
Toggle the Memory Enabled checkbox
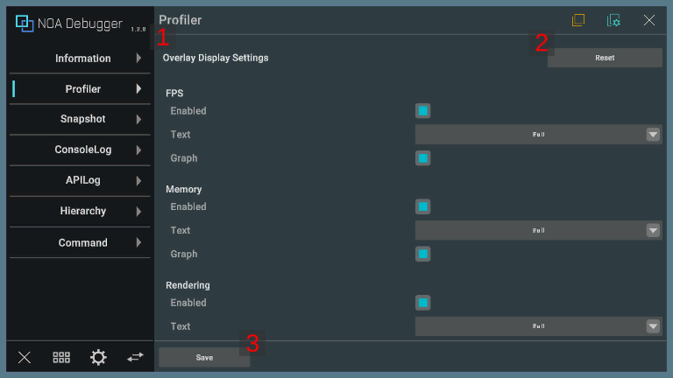click(423, 206)
